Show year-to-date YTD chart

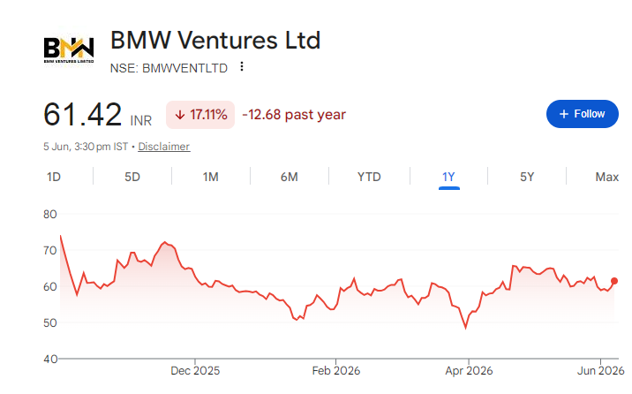pos(369,177)
